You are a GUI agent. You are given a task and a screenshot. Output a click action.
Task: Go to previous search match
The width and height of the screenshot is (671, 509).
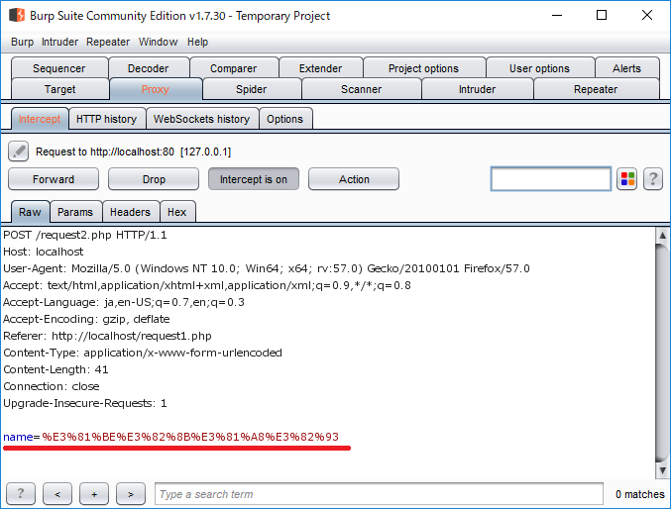tap(57, 494)
